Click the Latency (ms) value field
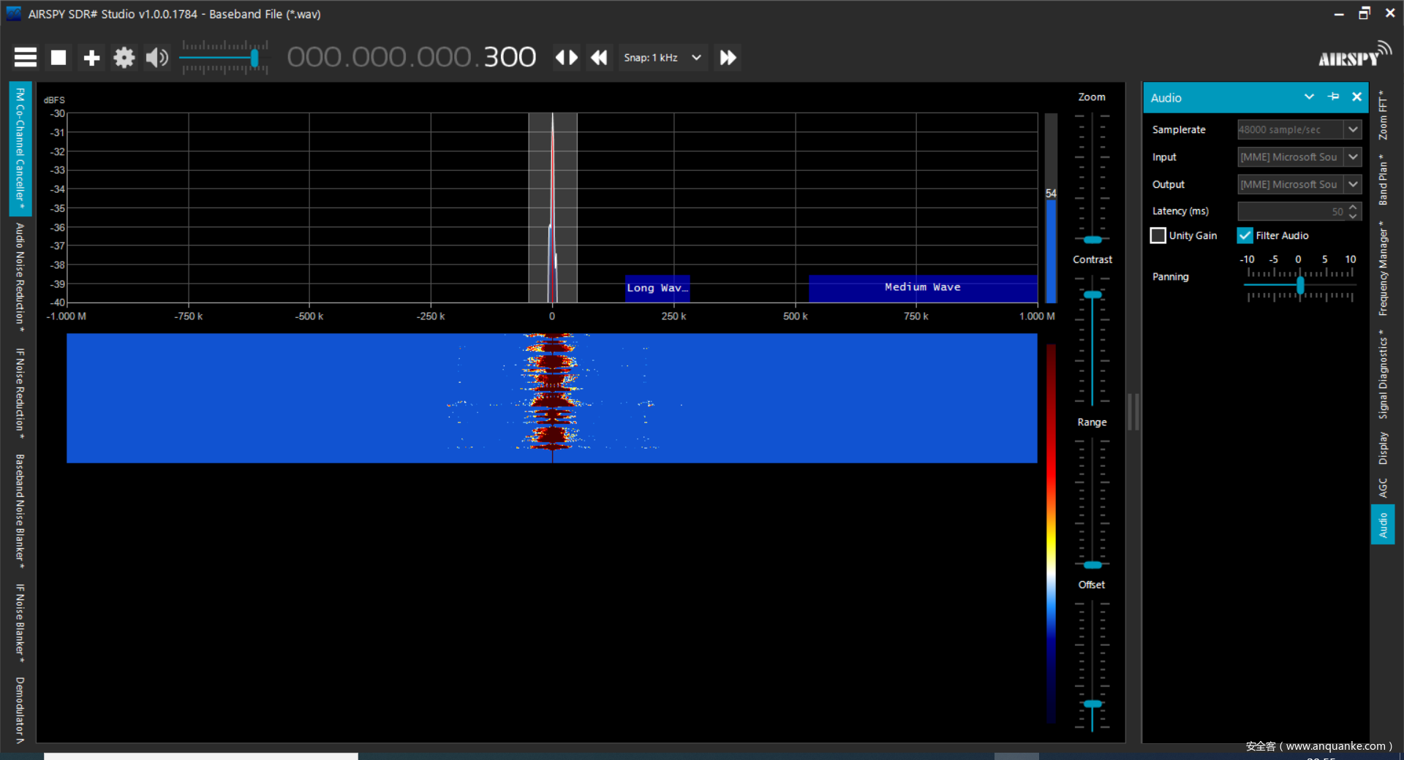The image size is (1404, 760). click(1292, 211)
